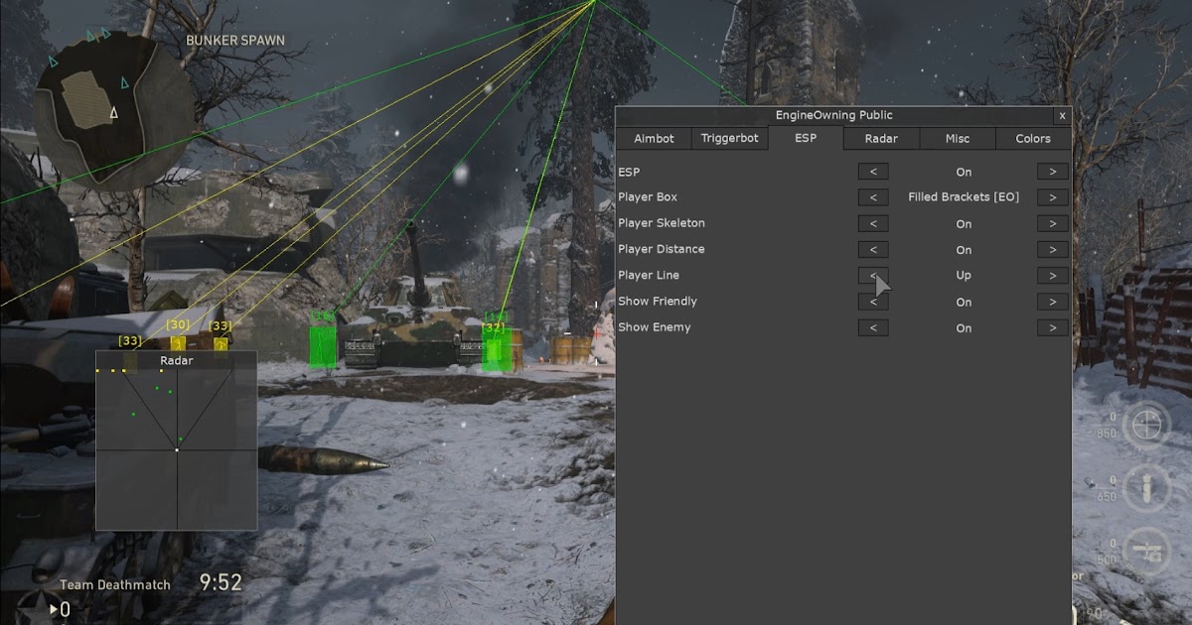Open the Radar tab
Screen dimensions: 1192x625
pyautogui.click(x=881, y=139)
